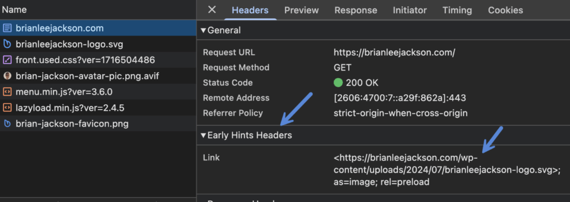570x202 pixels.
Task: Click script icon beside menu.min.js
Action: pyautogui.click(x=7, y=92)
